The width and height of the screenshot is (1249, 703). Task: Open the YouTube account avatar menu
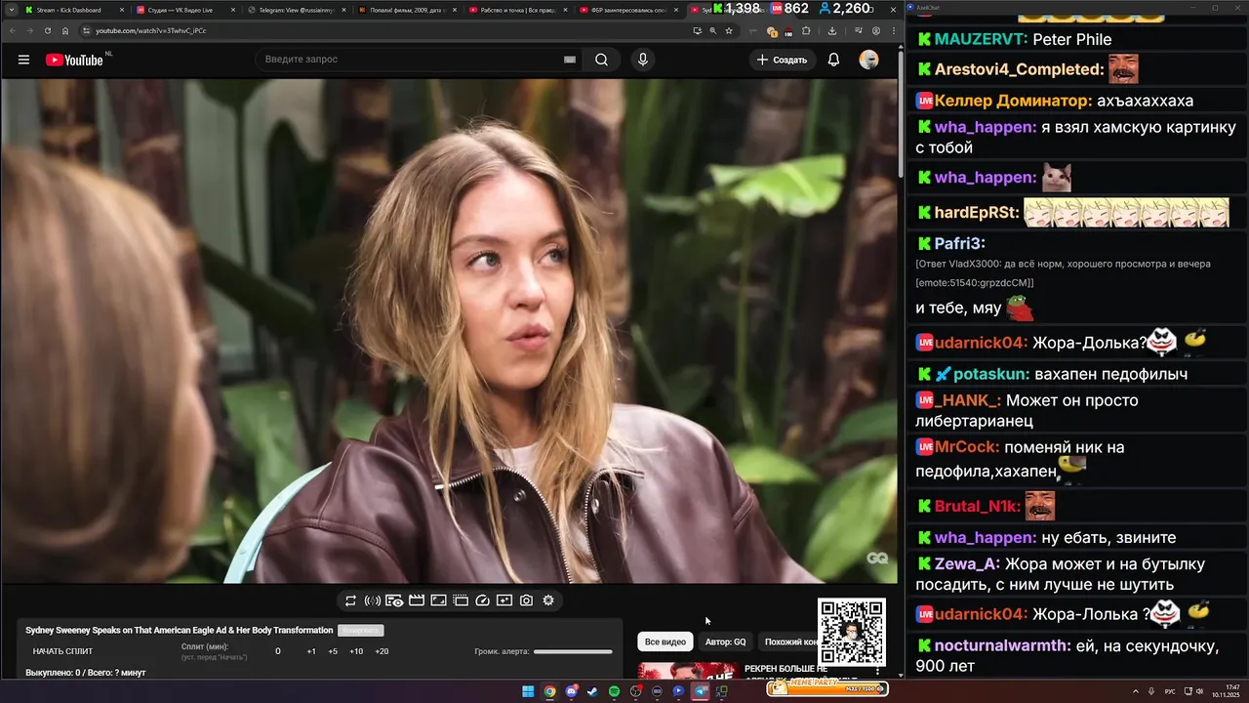[868, 60]
